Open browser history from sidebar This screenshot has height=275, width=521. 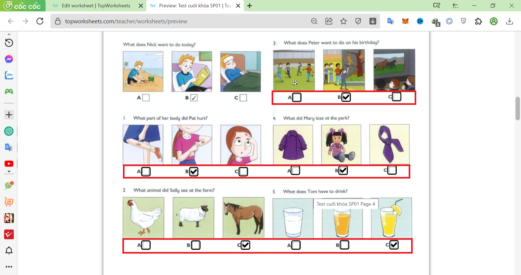click(x=9, y=43)
